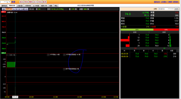Click the 主力 button
This screenshot has width=181, height=99.
click(35, 2)
